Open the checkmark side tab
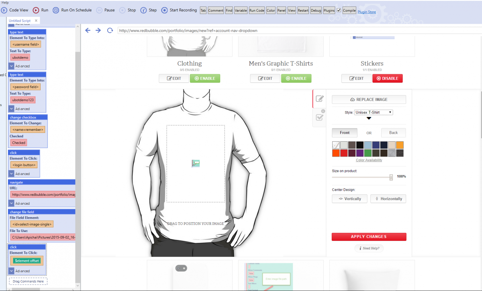 point(320,117)
